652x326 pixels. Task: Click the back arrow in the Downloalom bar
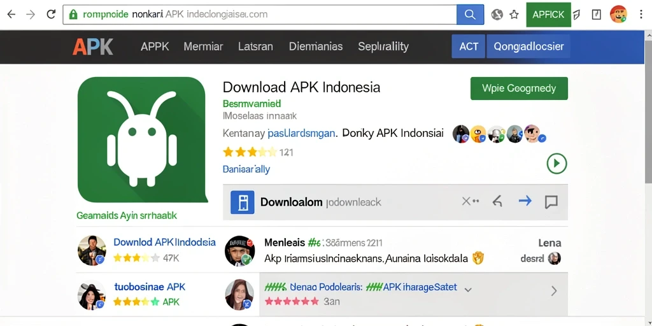[x=497, y=202]
